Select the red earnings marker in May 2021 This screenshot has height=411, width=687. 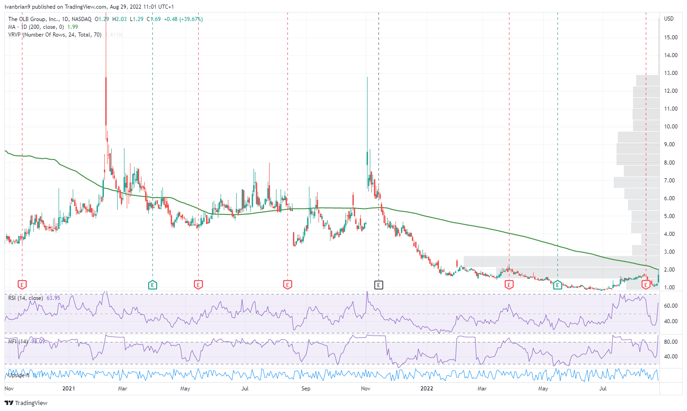[x=198, y=285]
